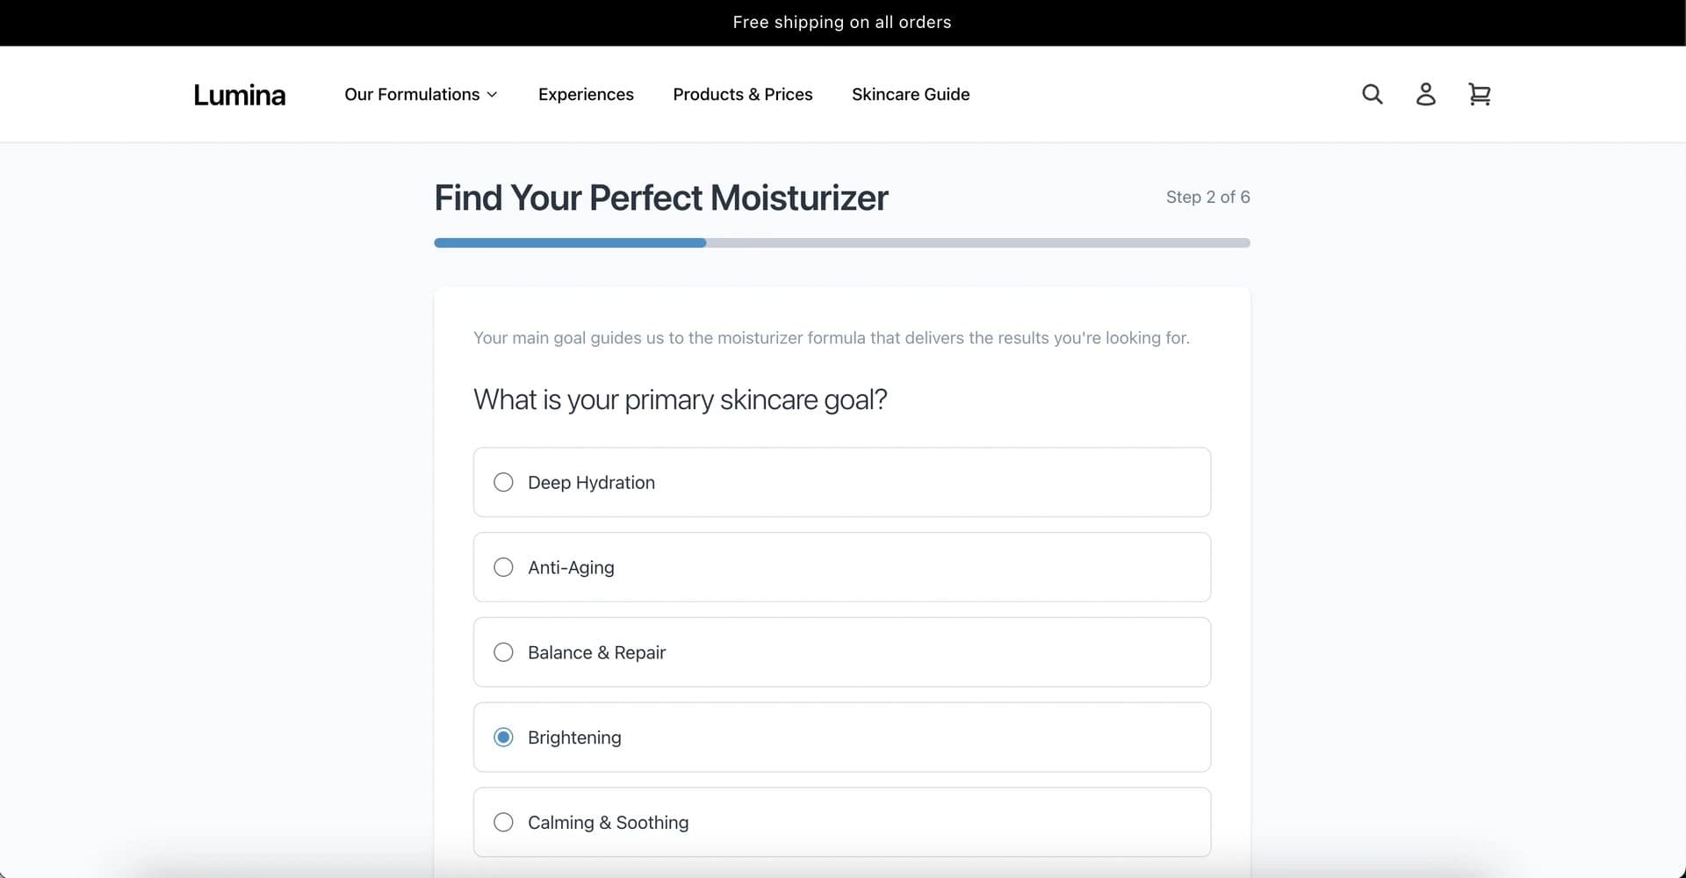Open the Experiences menu item

586,94
